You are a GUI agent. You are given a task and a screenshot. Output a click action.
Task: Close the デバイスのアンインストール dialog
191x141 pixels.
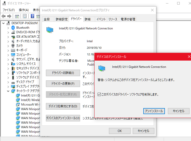[x=189, y=57]
